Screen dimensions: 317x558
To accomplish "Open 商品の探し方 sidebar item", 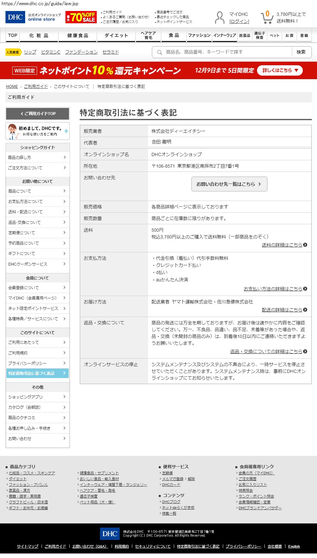I will (37, 157).
